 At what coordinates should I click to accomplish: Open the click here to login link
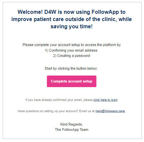pyautogui.click(x=105, y=100)
